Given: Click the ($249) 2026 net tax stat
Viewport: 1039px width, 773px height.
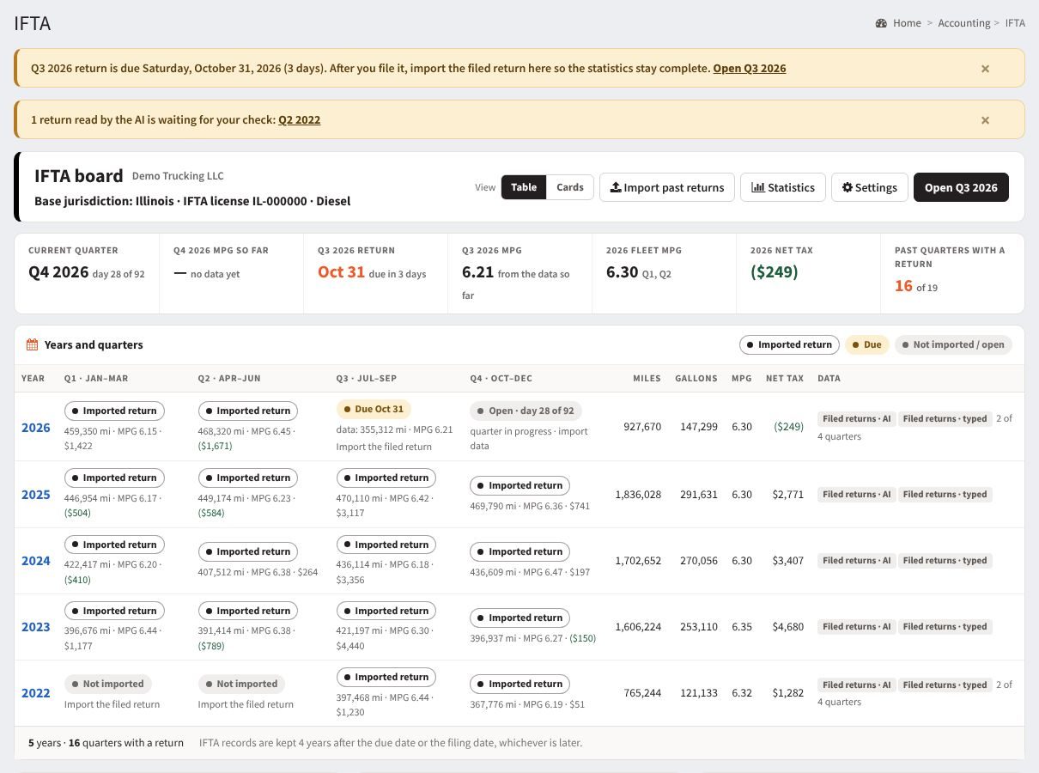Looking at the screenshot, I should coord(775,272).
